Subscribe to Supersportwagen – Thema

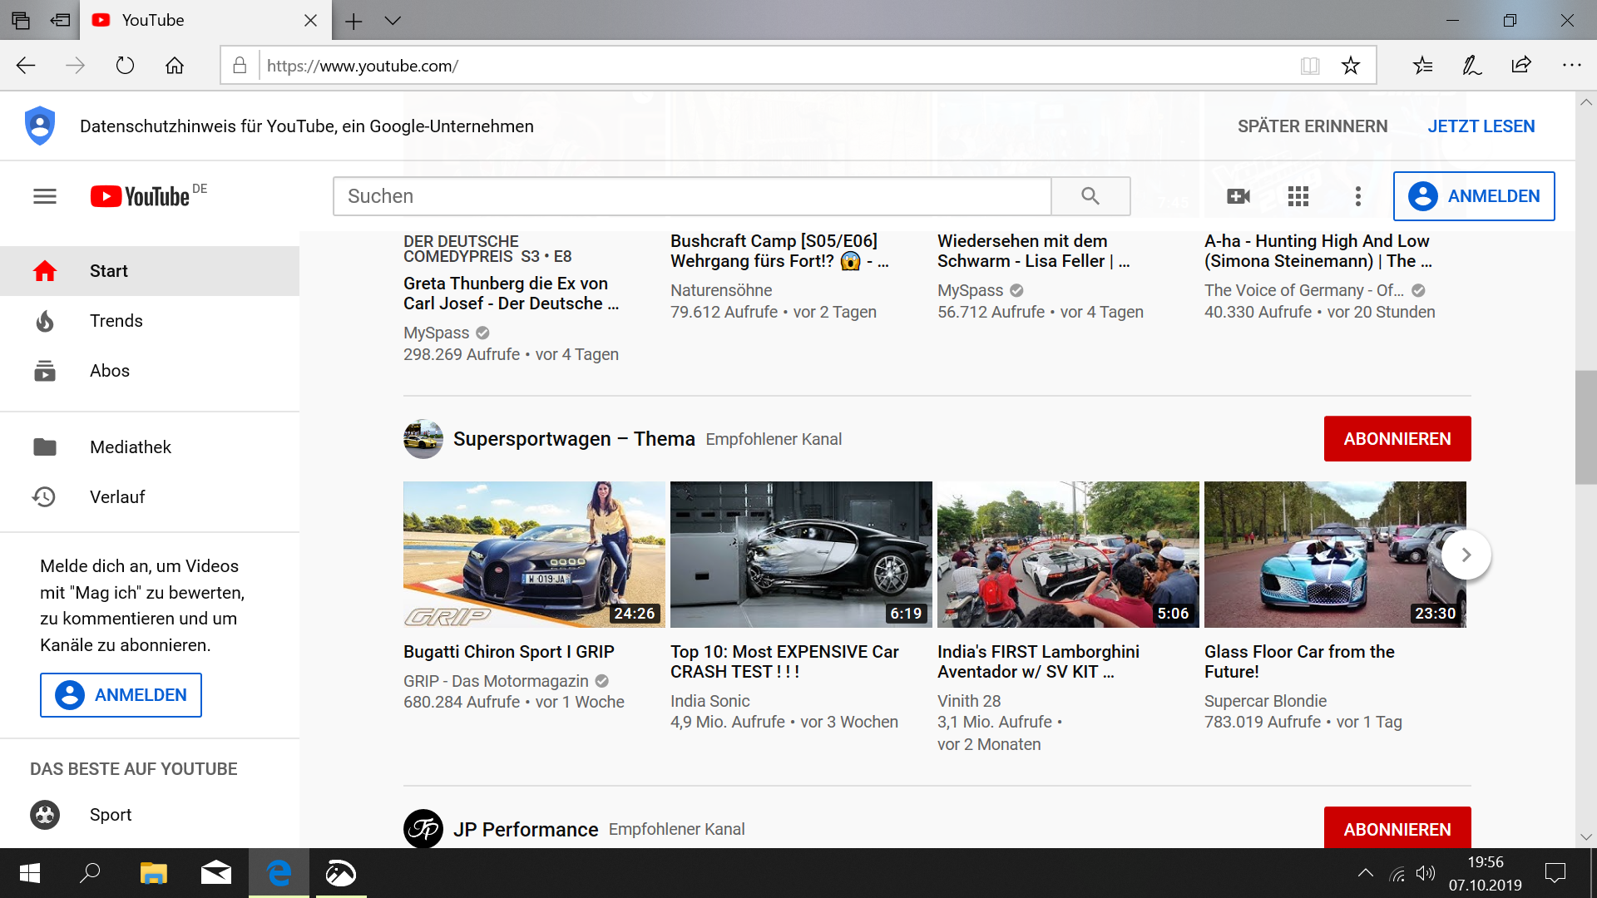tap(1397, 439)
